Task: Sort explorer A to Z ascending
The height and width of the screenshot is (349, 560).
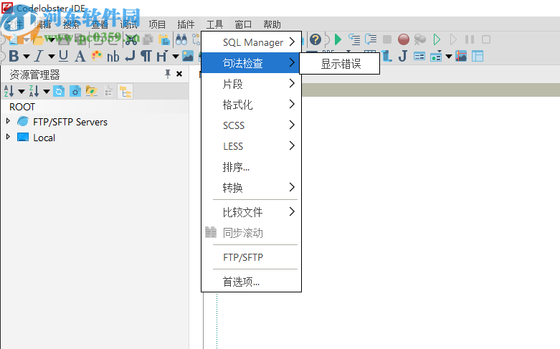Action: click(9, 91)
